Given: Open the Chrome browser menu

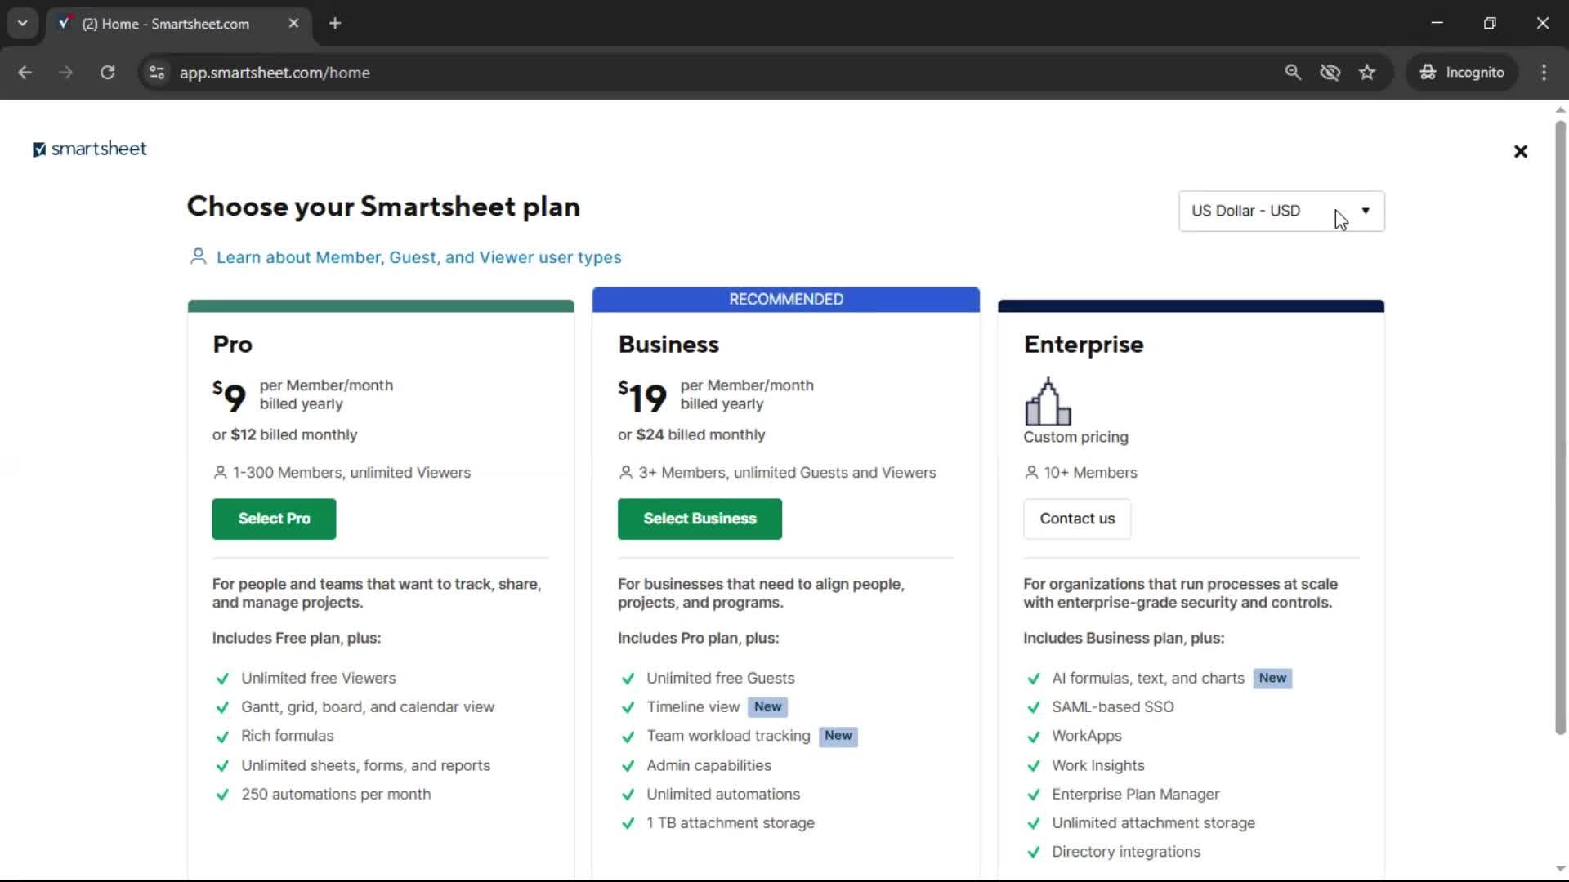Looking at the screenshot, I should 1544,72.
